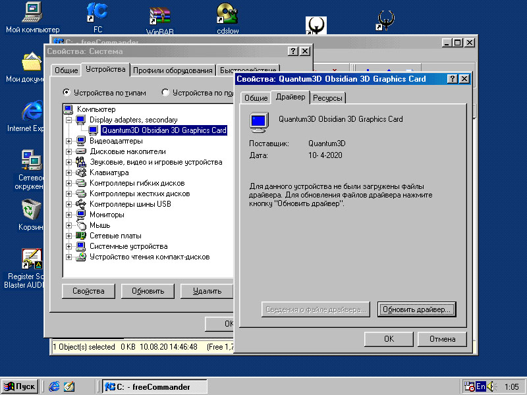
Task: Select the second Устройства по... radio button
Action: [165, 92]
